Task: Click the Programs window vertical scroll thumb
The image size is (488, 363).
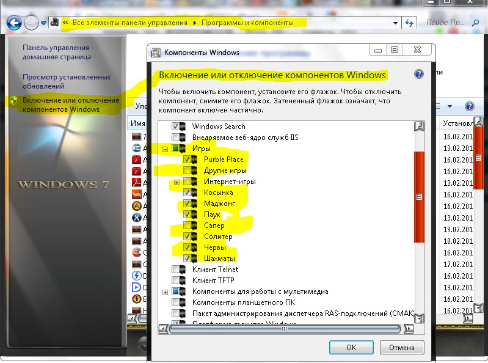Action: [478, 158]
